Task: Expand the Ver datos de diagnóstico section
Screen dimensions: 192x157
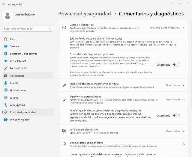Action: 183,131
